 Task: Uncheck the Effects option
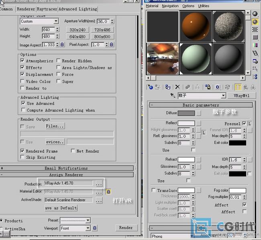22,67
